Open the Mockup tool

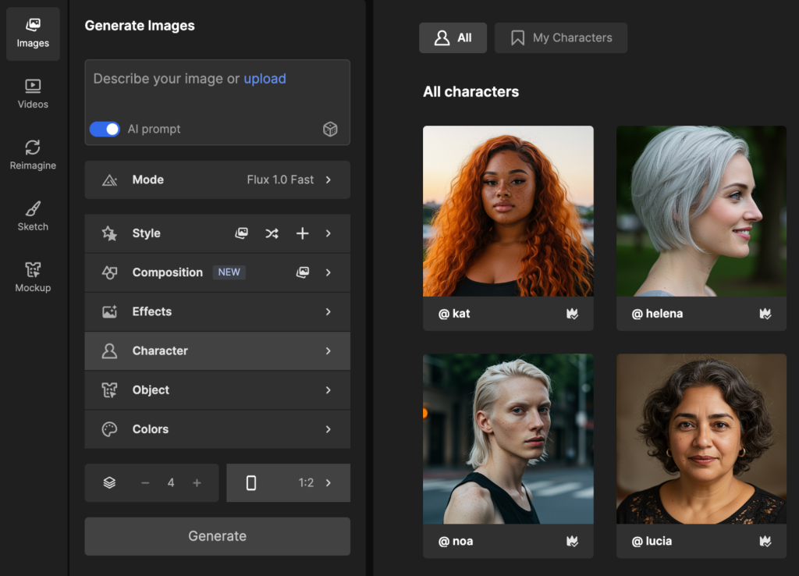pos(33,277)
